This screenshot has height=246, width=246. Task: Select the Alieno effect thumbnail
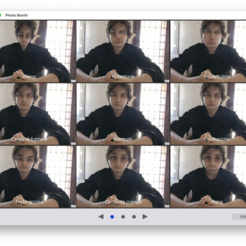click(38, 51)
